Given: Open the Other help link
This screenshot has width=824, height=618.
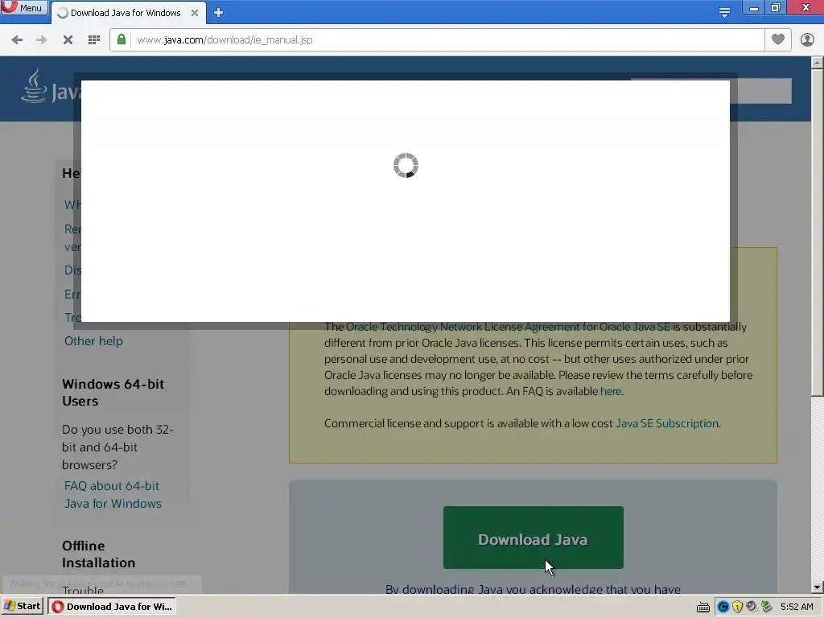Looking at the screenshot, I should pos(93,341).
